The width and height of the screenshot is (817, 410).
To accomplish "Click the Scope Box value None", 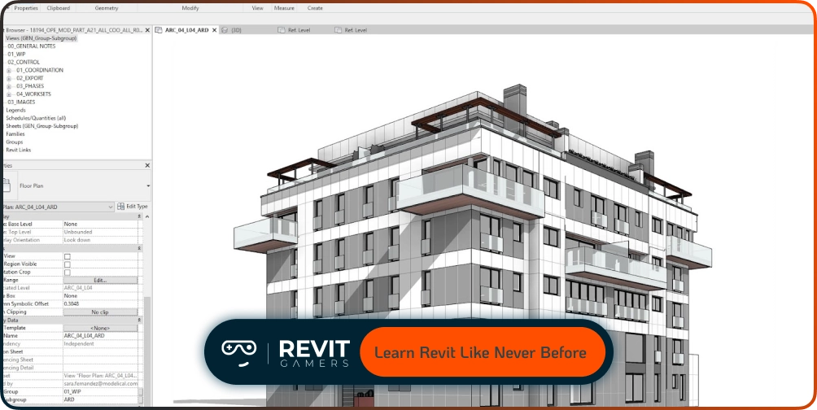I will (100, 296).
